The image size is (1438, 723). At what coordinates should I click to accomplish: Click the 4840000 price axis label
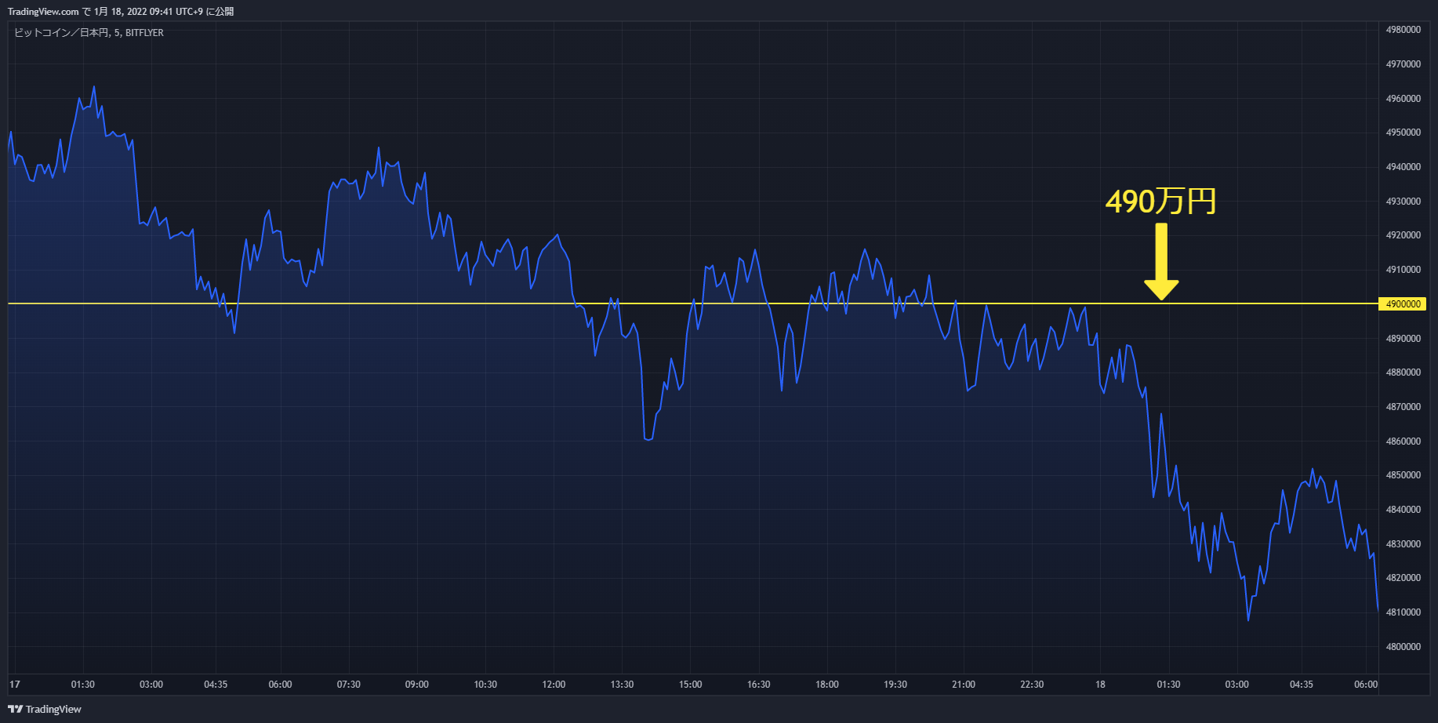coord(1404,510)
